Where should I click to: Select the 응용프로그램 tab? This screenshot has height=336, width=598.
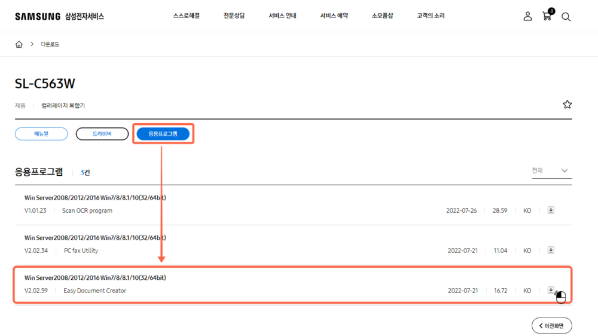(163, 134)
